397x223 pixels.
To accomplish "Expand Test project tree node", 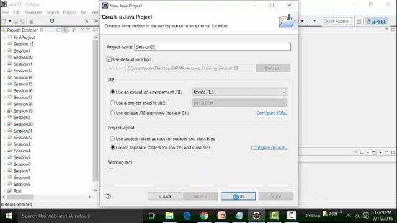I will [4, 191].
